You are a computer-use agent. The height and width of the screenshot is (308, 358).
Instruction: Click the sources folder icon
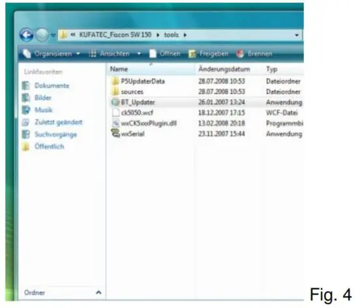point(115,92)
